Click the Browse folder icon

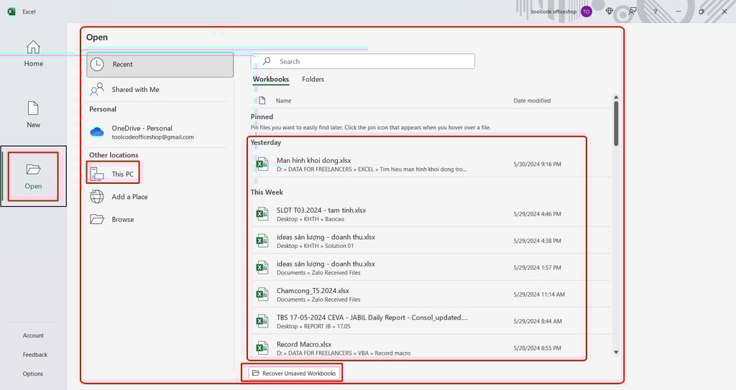[x=97, y=219]
